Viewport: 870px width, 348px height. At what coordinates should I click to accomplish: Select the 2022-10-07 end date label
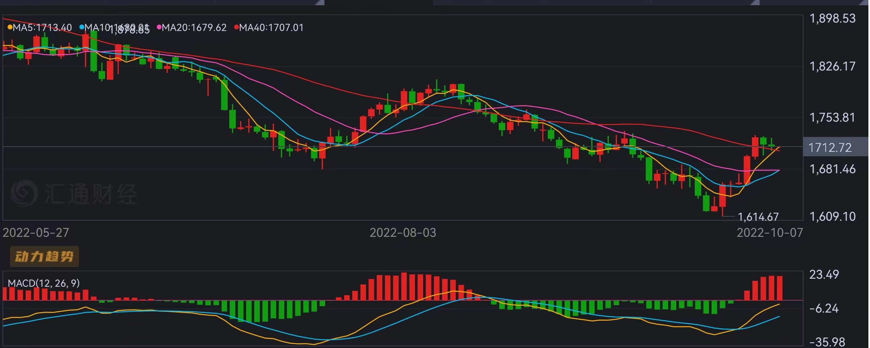769,233
